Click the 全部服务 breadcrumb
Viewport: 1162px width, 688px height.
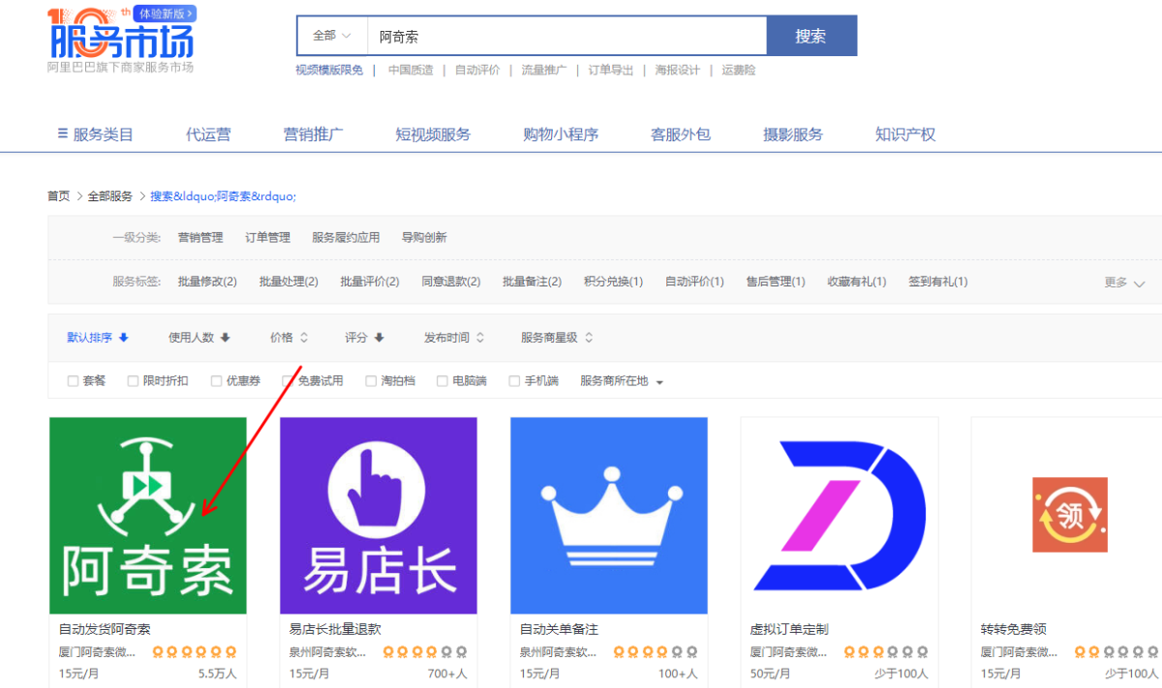[x=110, y=195]
